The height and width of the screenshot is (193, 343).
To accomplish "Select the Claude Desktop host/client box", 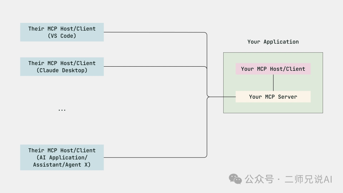I will tap(62, 67).
